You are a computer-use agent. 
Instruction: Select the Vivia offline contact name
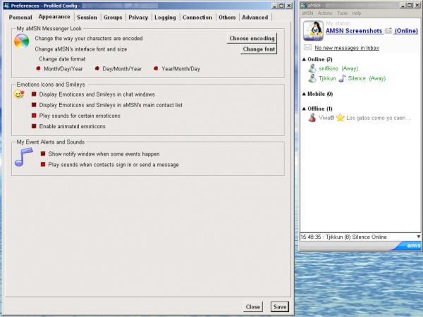(326, 118)
